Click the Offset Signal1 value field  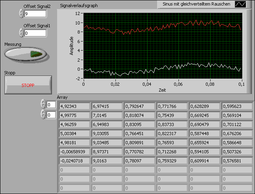click(35, 34)
